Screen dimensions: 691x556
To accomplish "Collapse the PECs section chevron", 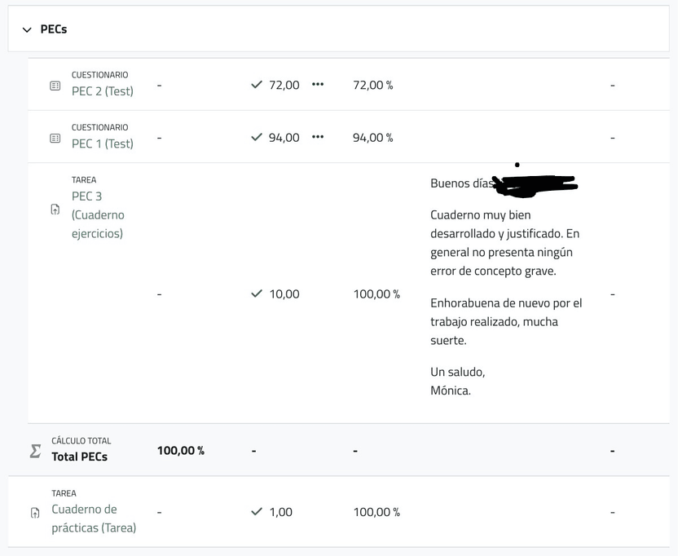I will [27, 29].
